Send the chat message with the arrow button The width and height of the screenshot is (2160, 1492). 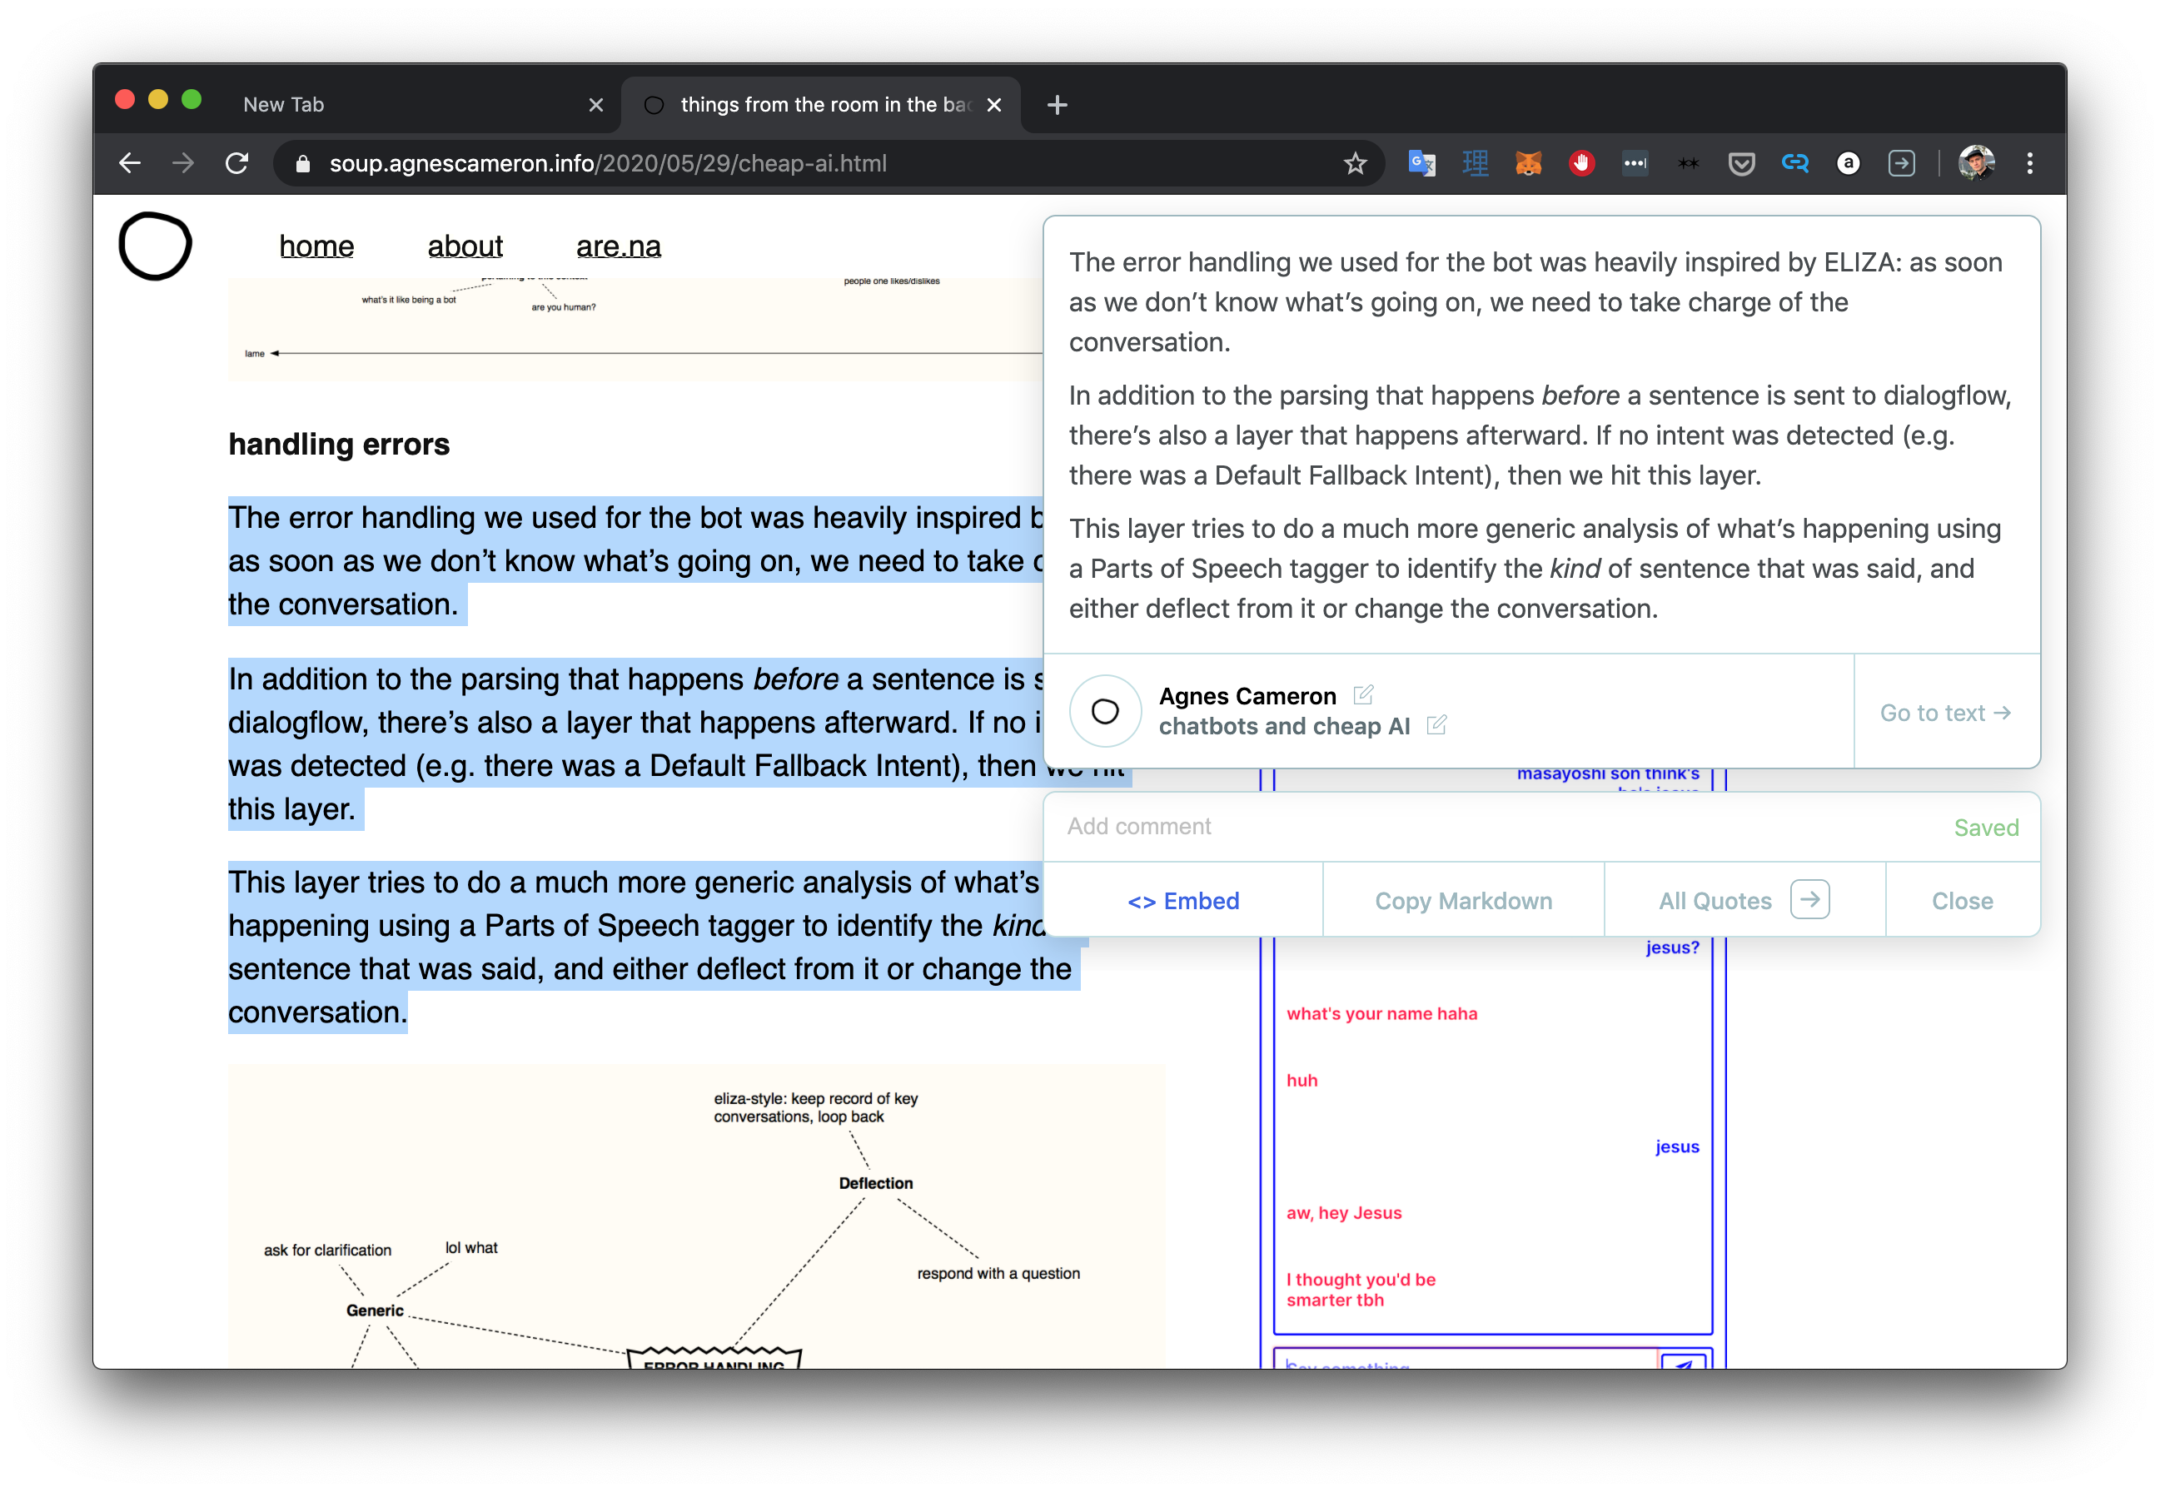tap(1684, 1360)
